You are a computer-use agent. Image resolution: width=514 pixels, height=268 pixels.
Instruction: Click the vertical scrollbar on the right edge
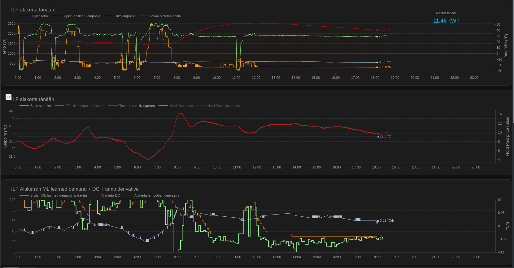click(512, 62)
